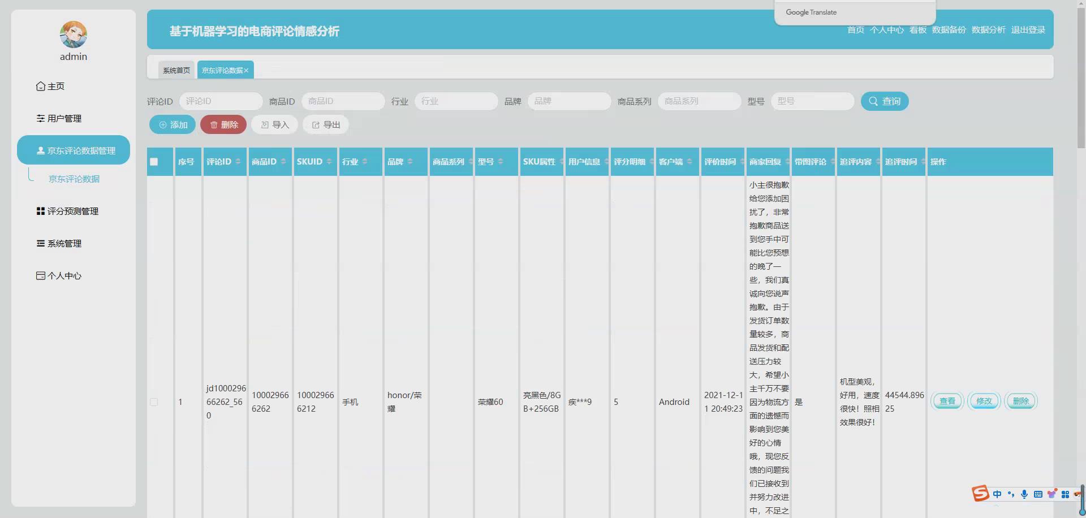Tick the select-all checkbox in table header

coord(154,162)
